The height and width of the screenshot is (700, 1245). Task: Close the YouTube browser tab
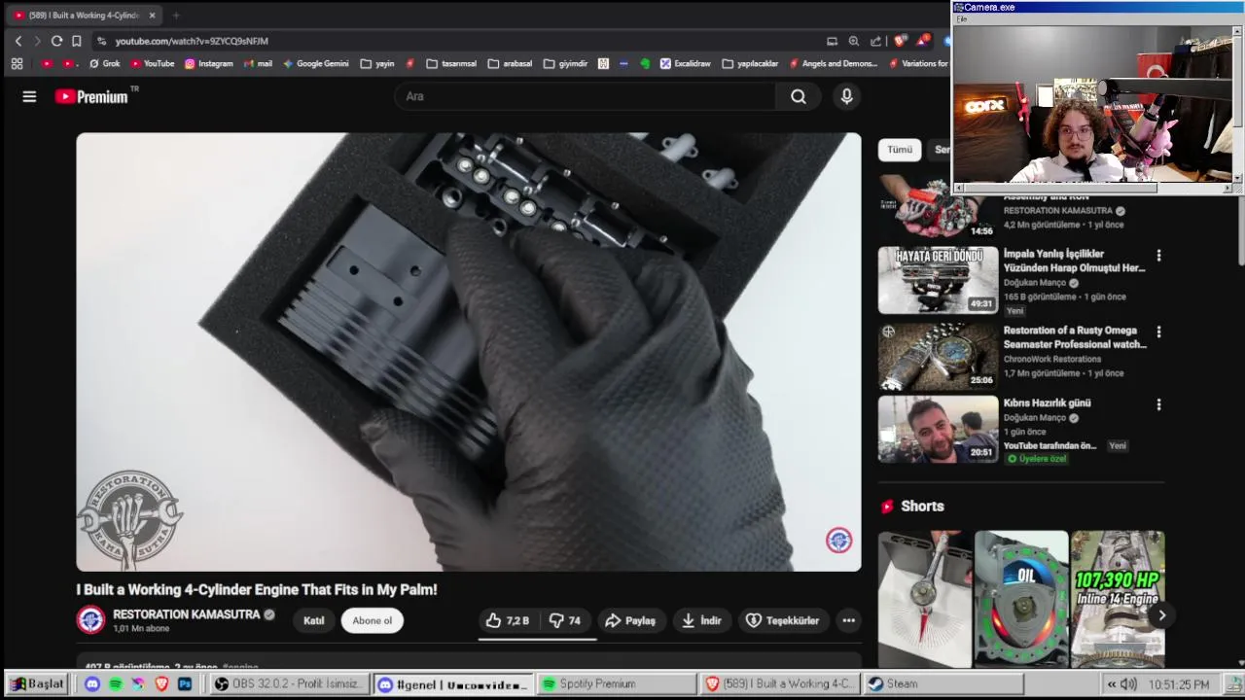point(152,16)
